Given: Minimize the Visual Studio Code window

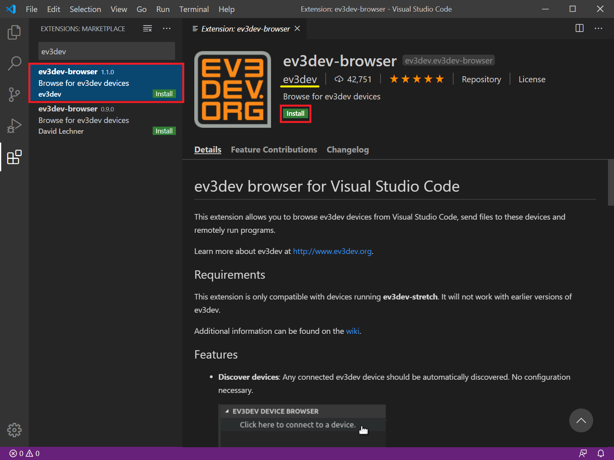Looking at the screenshot, I should [545, 9].
